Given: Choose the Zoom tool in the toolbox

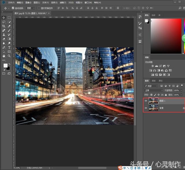Looking at the screenshot, I should [9, 56].
